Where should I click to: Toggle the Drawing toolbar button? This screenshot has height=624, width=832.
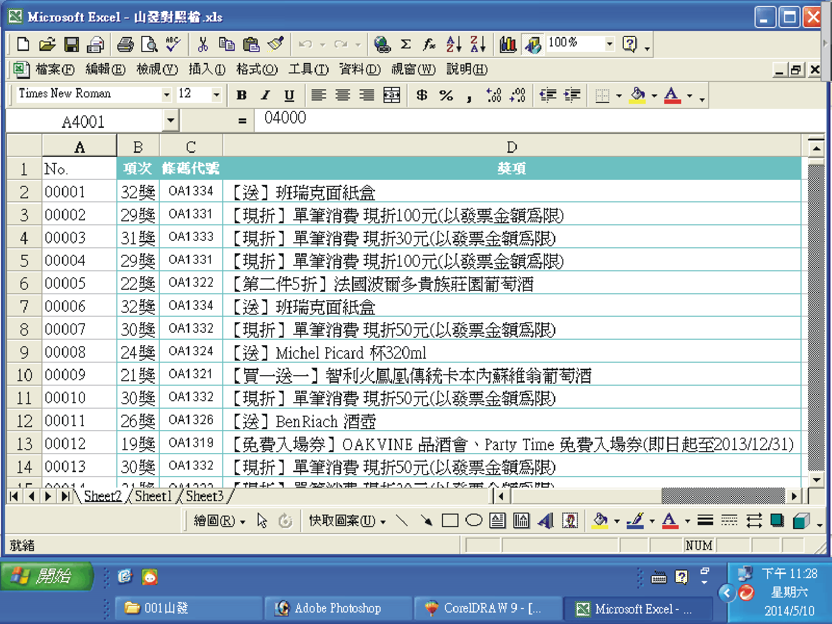coord(533,44)
